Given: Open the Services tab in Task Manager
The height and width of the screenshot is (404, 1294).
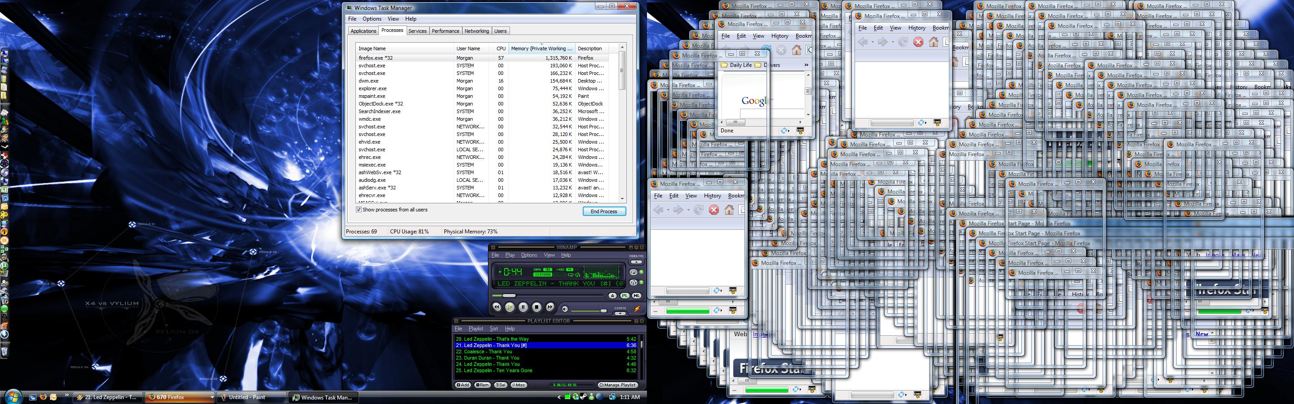Looking at the screenshot, I should point(417,31).
